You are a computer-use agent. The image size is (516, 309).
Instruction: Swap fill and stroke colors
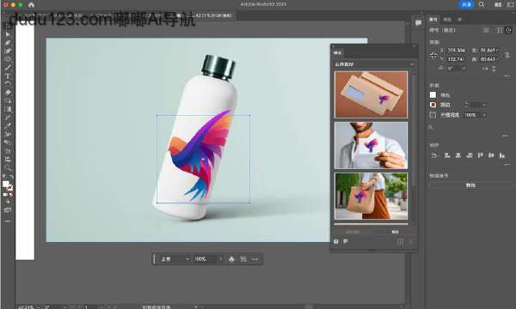coord(12,177)
